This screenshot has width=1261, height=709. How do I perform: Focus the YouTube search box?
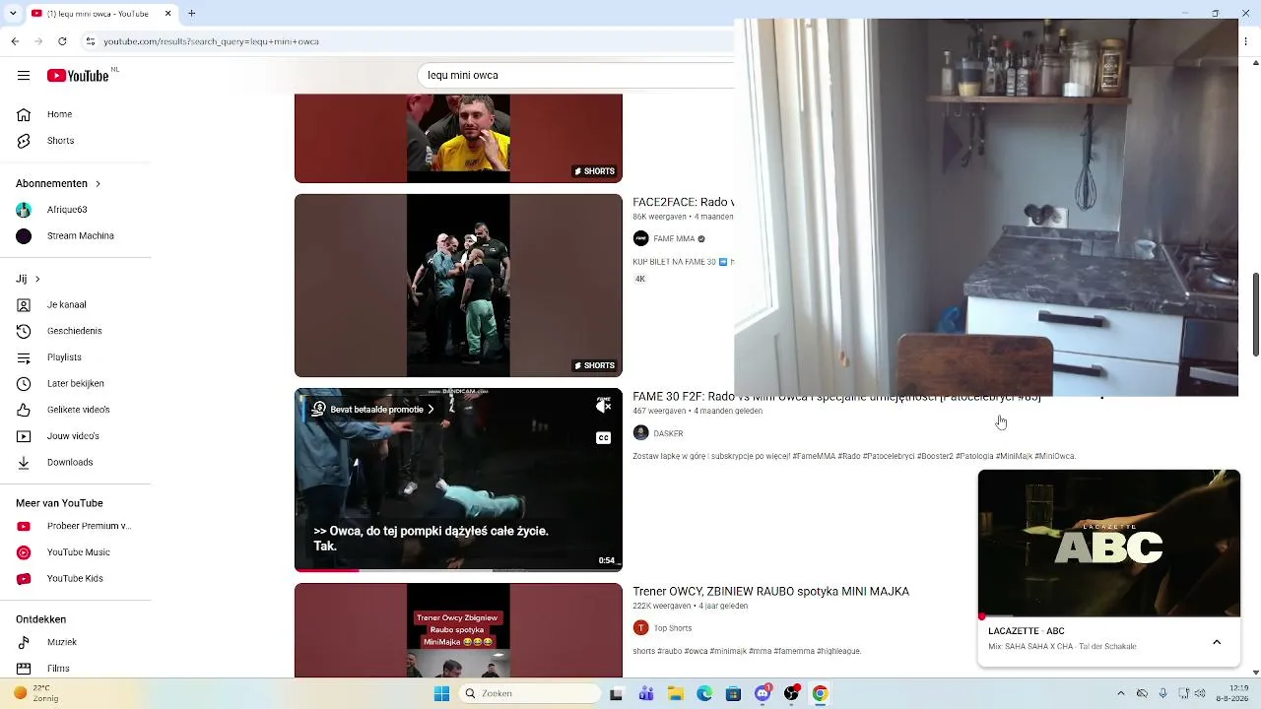[576, 76]
